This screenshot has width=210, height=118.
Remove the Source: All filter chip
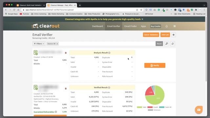(x=57, y=44)
